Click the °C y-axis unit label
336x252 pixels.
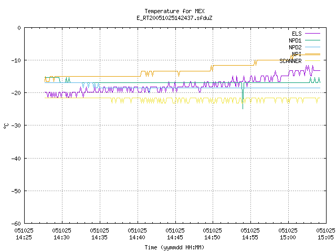point(6,126)
